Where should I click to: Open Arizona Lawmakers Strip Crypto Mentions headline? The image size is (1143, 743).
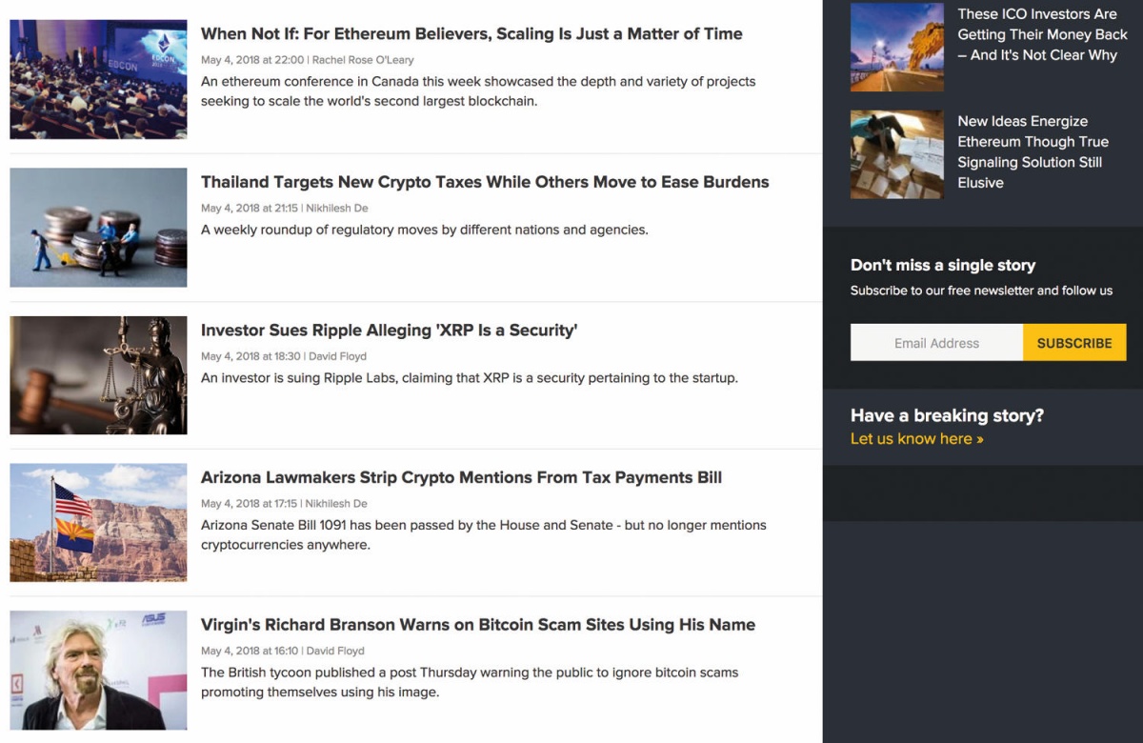point(461,477)
